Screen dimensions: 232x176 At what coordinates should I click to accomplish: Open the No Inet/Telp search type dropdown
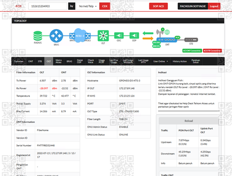point(88,6)
